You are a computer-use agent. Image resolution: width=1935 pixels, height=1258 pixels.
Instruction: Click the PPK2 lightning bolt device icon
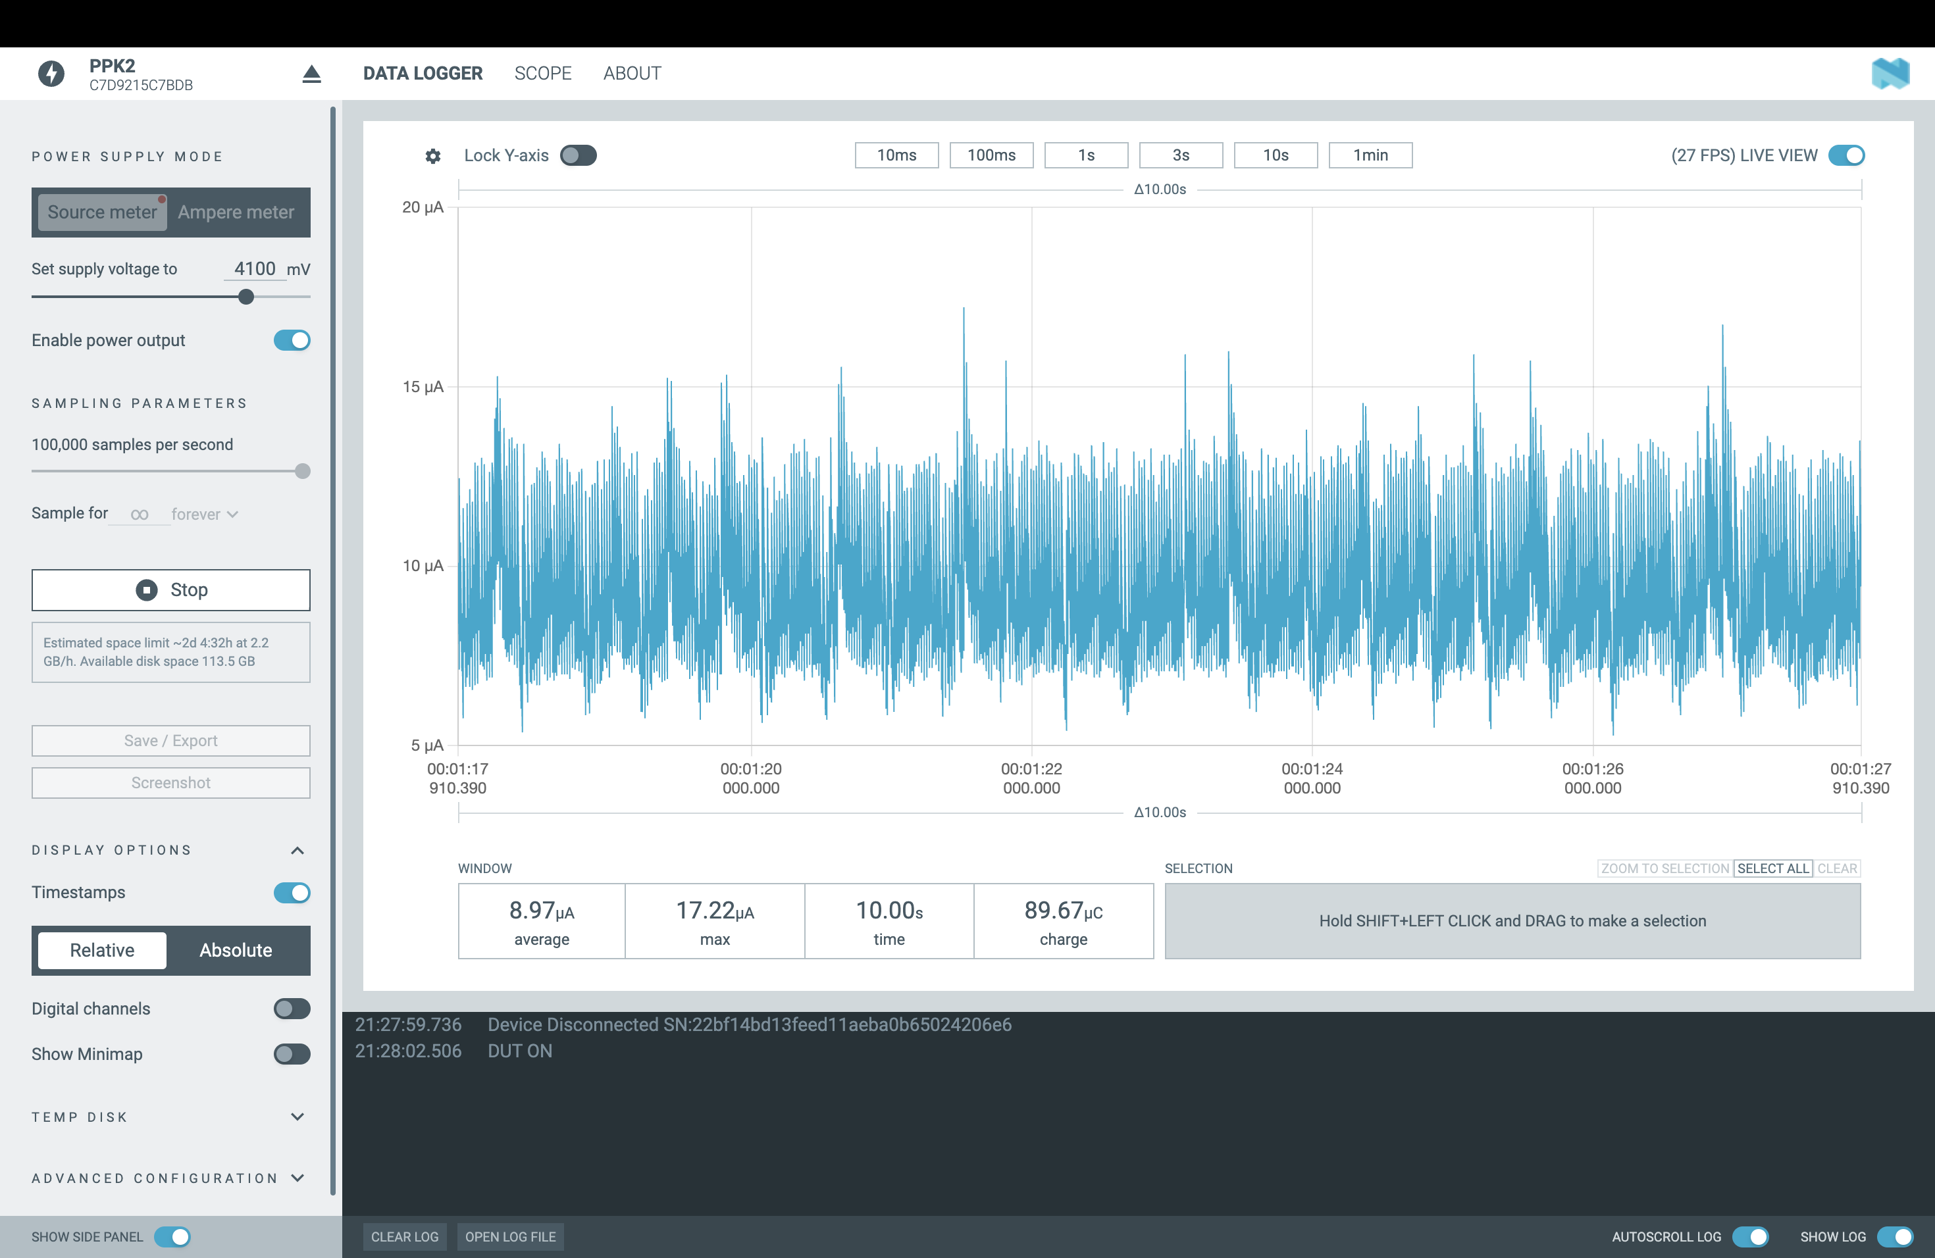51,74
